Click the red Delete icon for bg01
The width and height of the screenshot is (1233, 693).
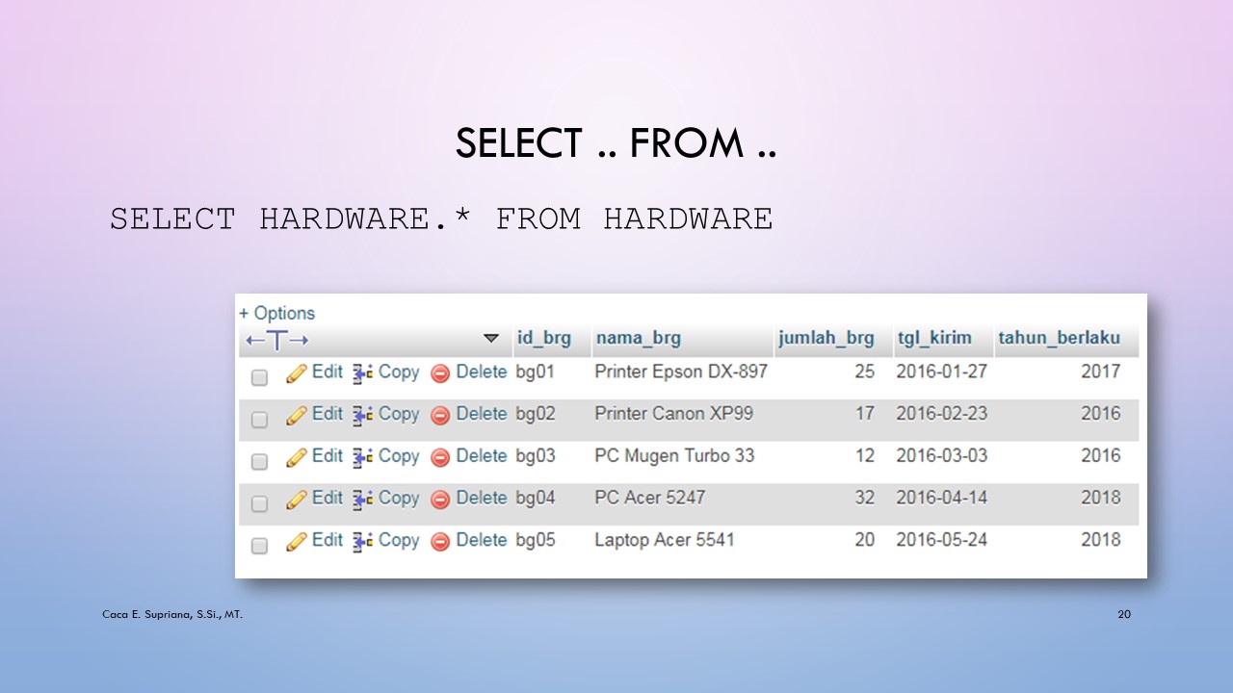click(440, 374)
